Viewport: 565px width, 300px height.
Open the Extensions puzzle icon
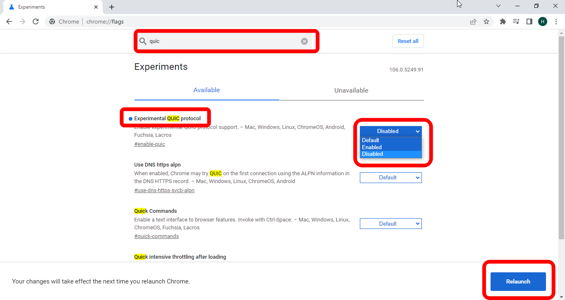503,21
